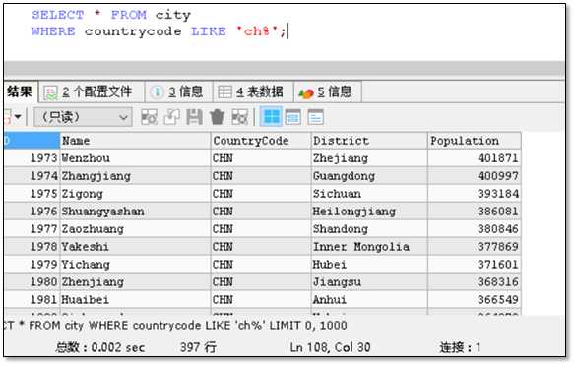This screenshot has width=575, height=366.
Task: Click the Hubei district cell
Action: click(x=369, y=264)
